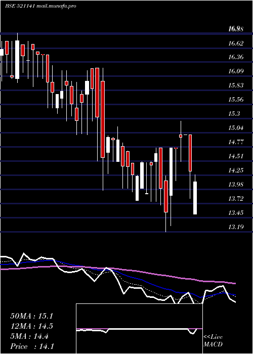Click the 15.56 price axis label
This screenshot has height=354, width=253.
point(236,99)
